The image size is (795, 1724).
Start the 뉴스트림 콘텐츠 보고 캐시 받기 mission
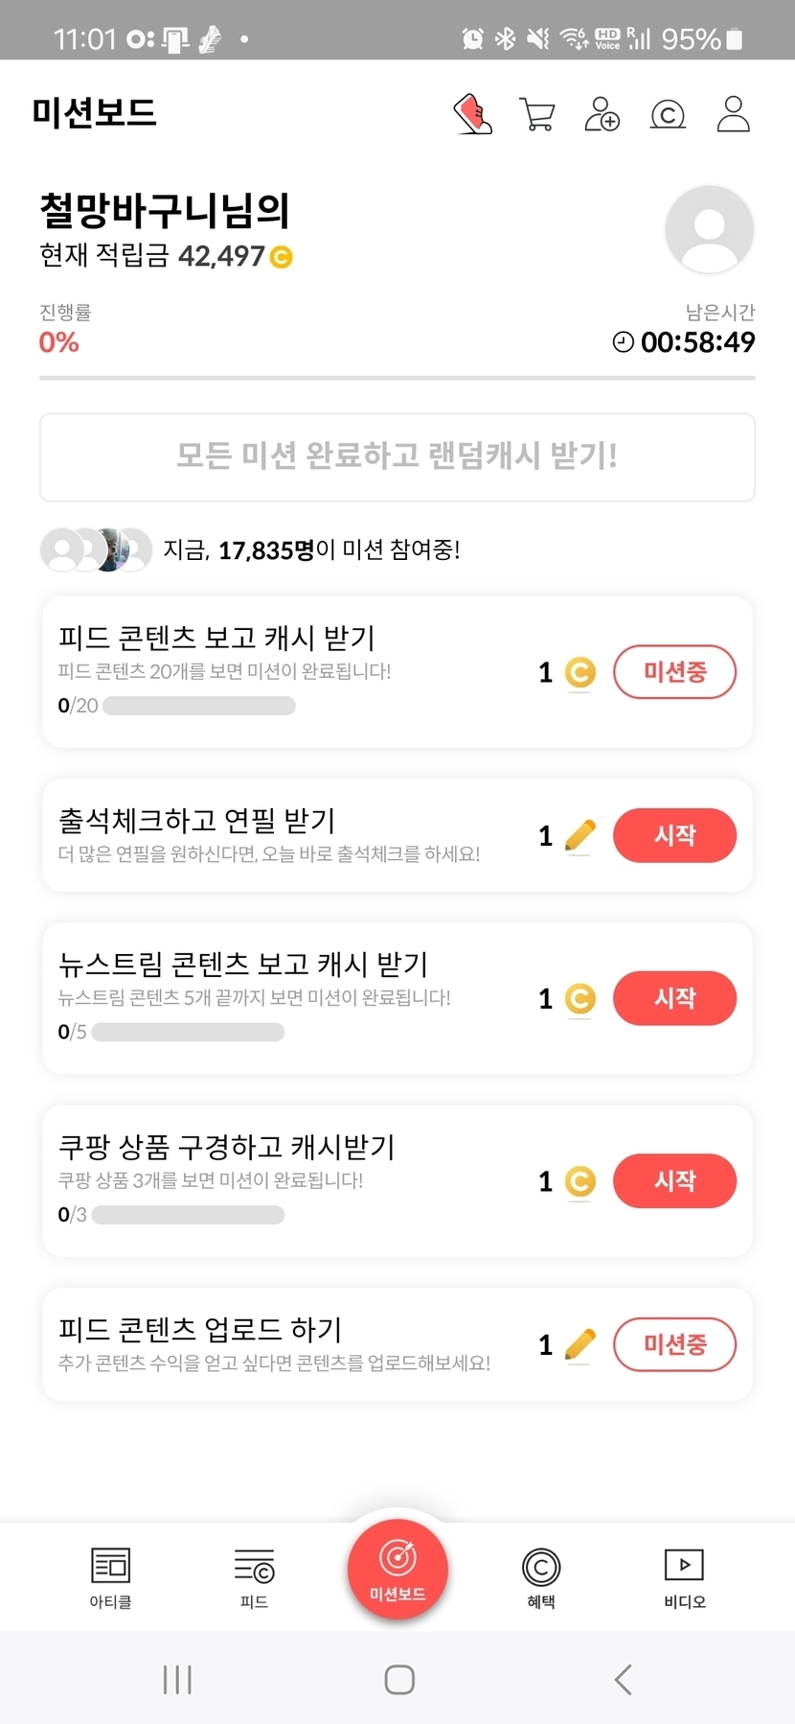674,998
